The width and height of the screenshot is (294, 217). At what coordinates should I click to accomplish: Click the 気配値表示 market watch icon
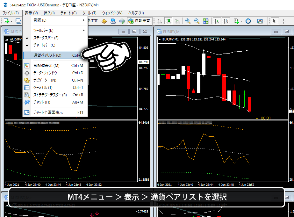[27, 66]
